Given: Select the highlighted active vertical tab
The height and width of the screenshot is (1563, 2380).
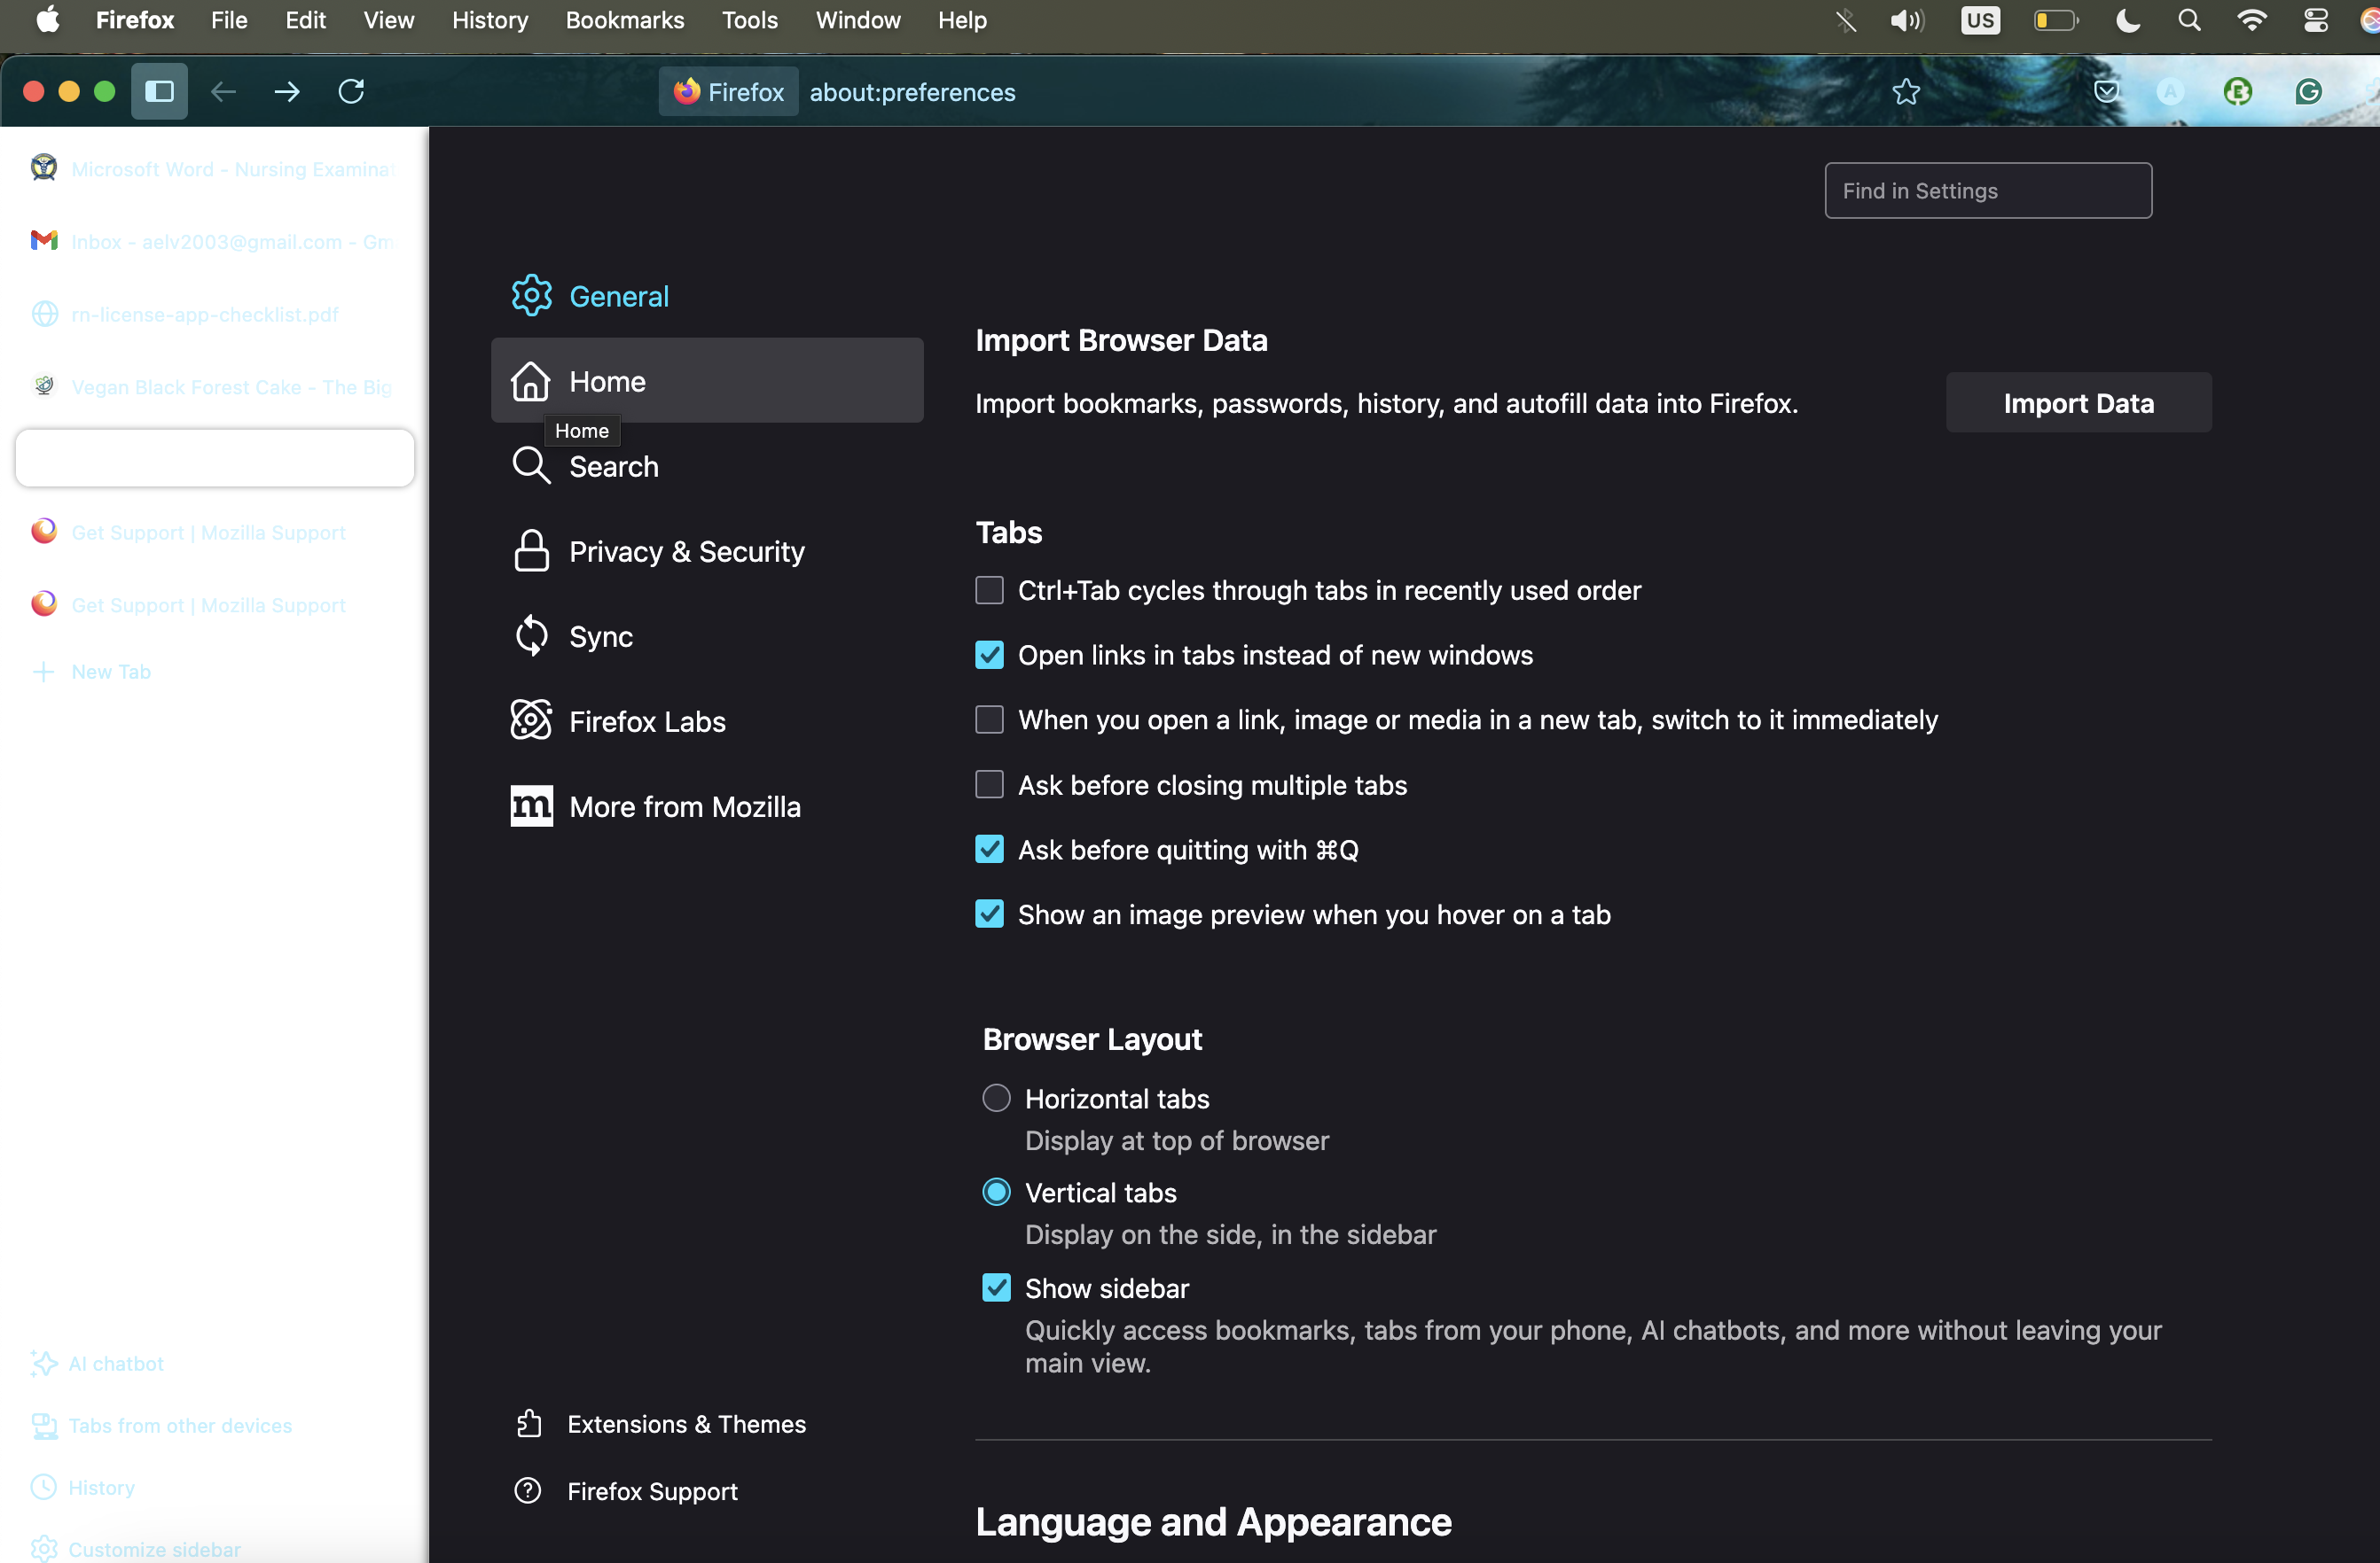Looking at the screenshot, I should [x=214, y=459].
